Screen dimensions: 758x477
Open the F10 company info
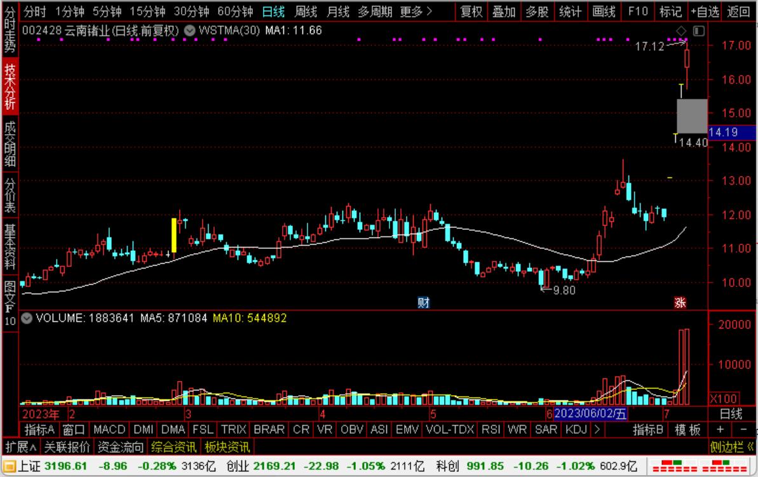point(638,11)
